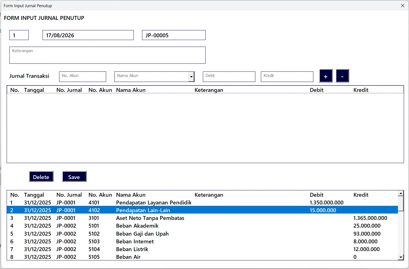Viewport: 409px width, 269px height.
Task: Click account number 5101
Action: (x=94, y=226)
